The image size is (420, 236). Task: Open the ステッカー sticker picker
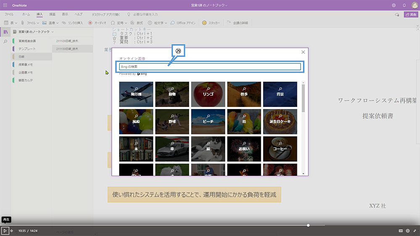coord(211,23)
